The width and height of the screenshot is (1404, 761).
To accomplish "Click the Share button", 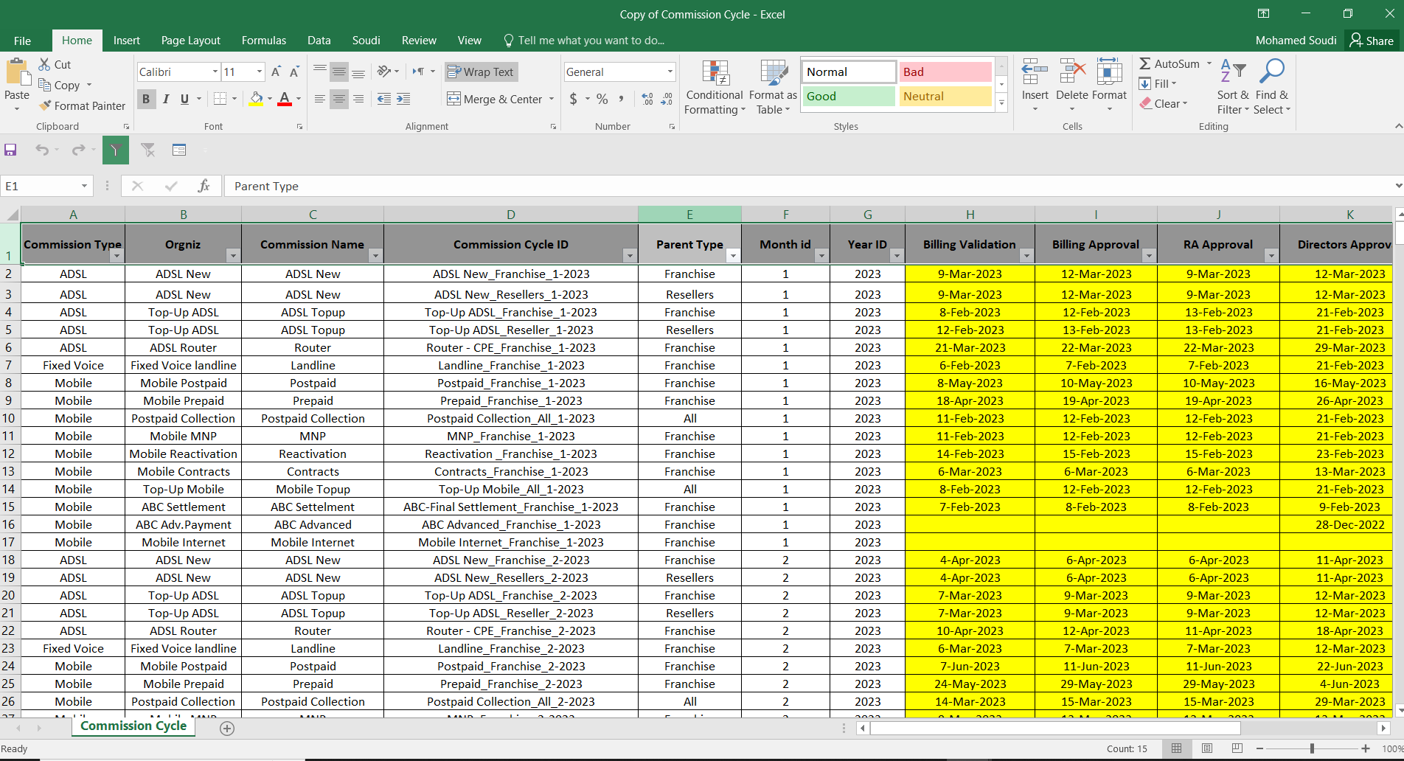I will click(1372, 41).
